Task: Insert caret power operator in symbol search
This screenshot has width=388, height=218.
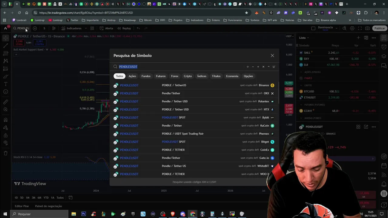Action: click(268, 67)
